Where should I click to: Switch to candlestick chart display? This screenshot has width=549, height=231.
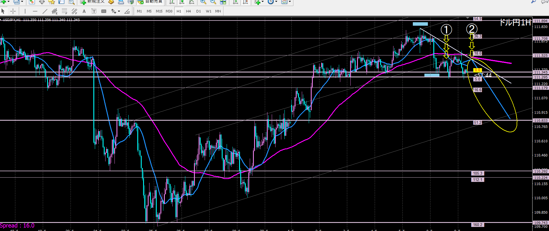click(182, 2)
